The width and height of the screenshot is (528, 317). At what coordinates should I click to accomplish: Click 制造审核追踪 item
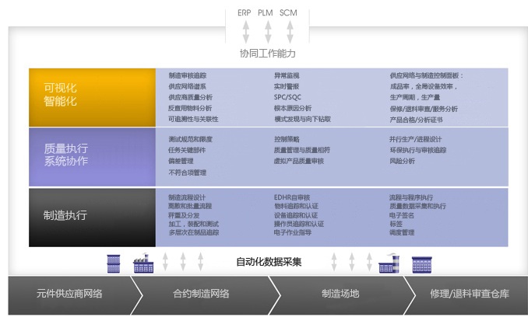(188, 75)
